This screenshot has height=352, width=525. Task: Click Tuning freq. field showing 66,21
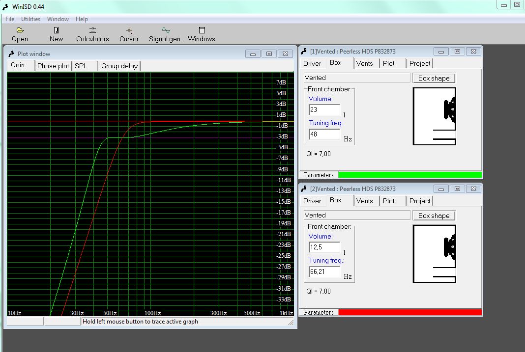click(x=324, y=272)
